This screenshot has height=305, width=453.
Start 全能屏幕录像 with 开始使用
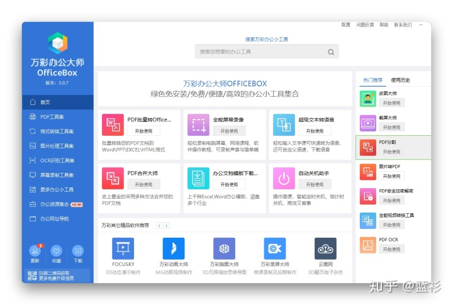229,131
